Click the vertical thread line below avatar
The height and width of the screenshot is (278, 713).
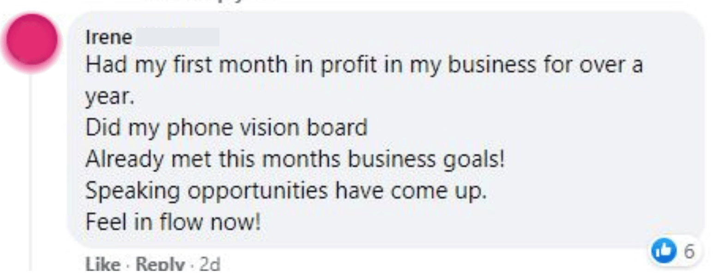(31, 171)
